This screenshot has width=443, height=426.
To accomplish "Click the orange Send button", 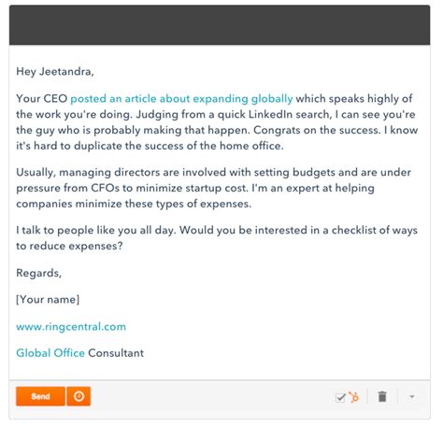I will point(40,396).
